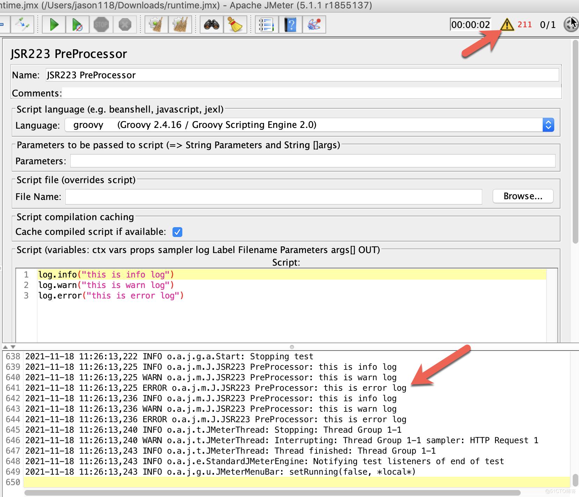Click log line 645 Stopping: Thread Group 1-1
Image resolution: width=579 pixels, height=497 pixels.
[x=213, y=430]
